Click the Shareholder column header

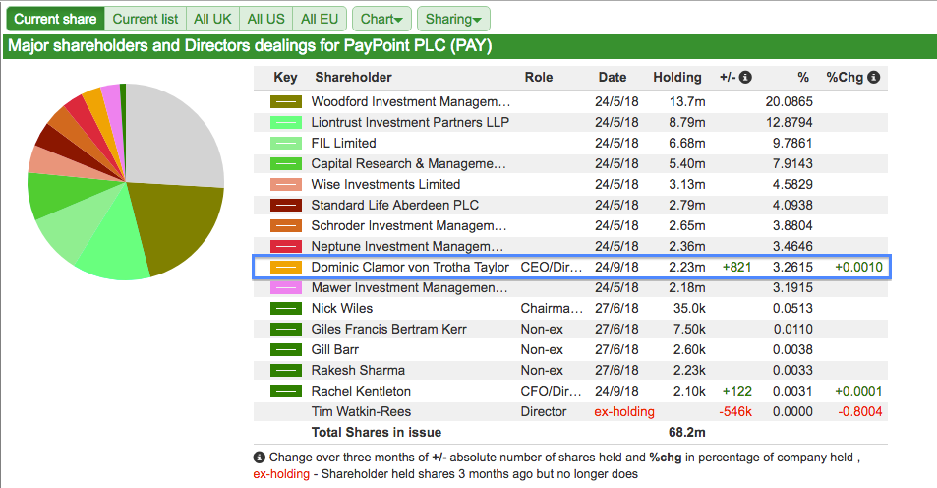[x=353, y=77]
